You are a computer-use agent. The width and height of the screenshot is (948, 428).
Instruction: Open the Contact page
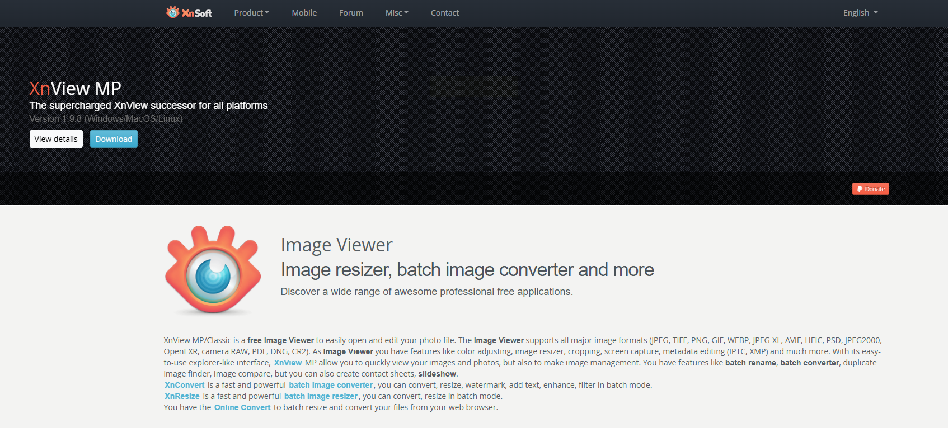click(445, 13)
